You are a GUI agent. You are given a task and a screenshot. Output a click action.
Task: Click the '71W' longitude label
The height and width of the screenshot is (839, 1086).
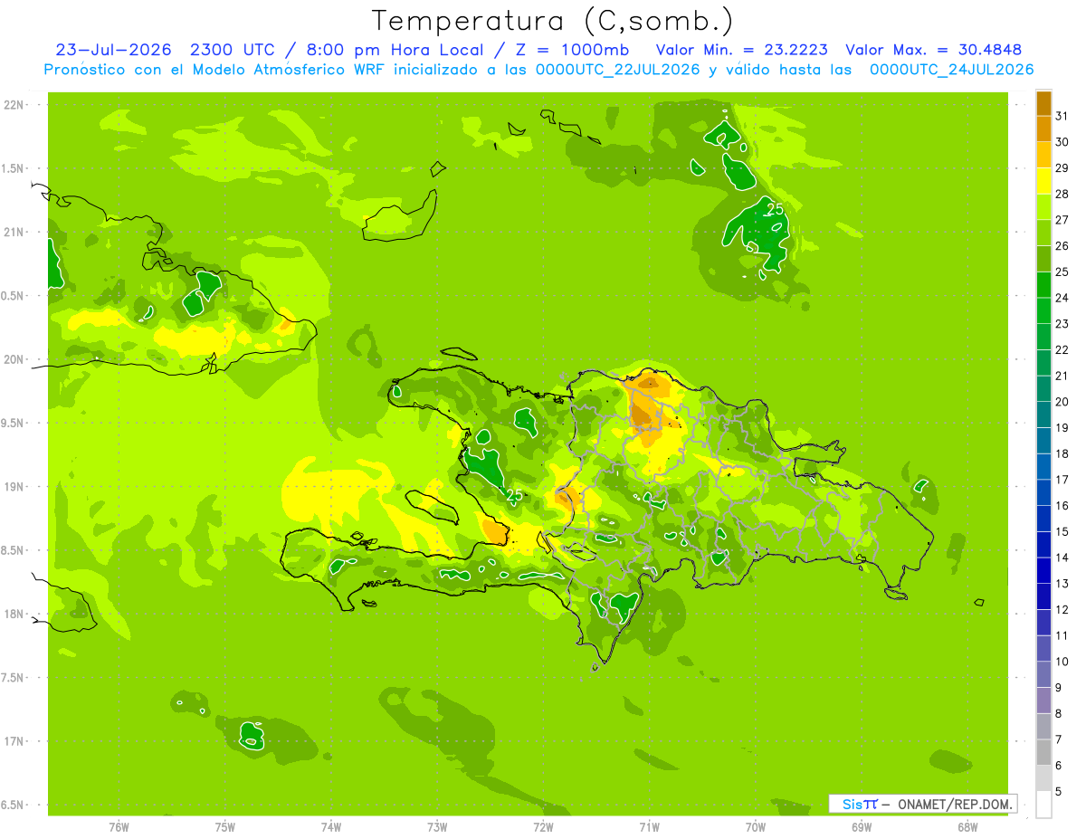[649, 826]
